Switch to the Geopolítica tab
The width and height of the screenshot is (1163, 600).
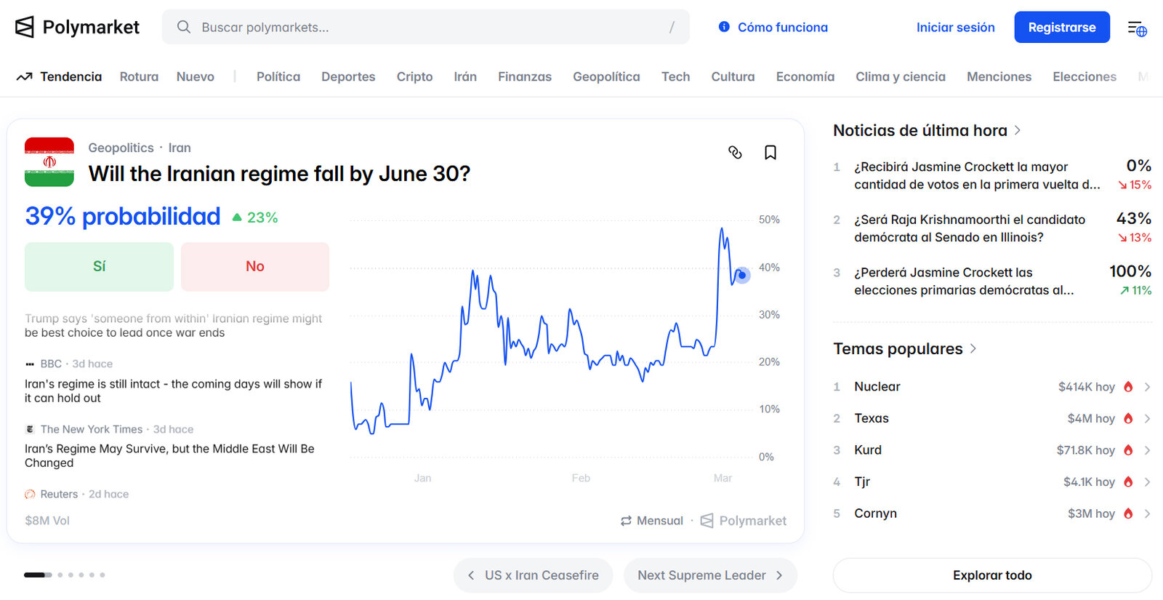tap(606, 76)
